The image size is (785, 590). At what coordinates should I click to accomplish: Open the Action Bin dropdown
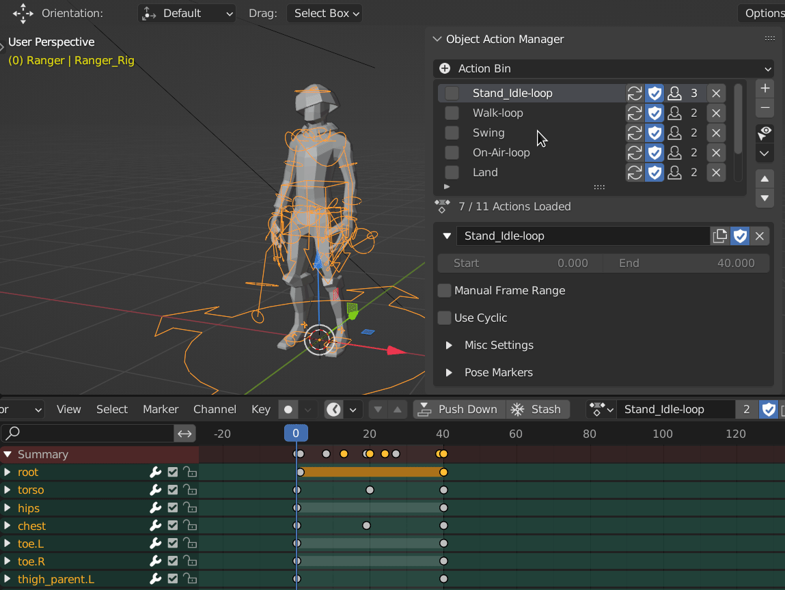(603, 68)
